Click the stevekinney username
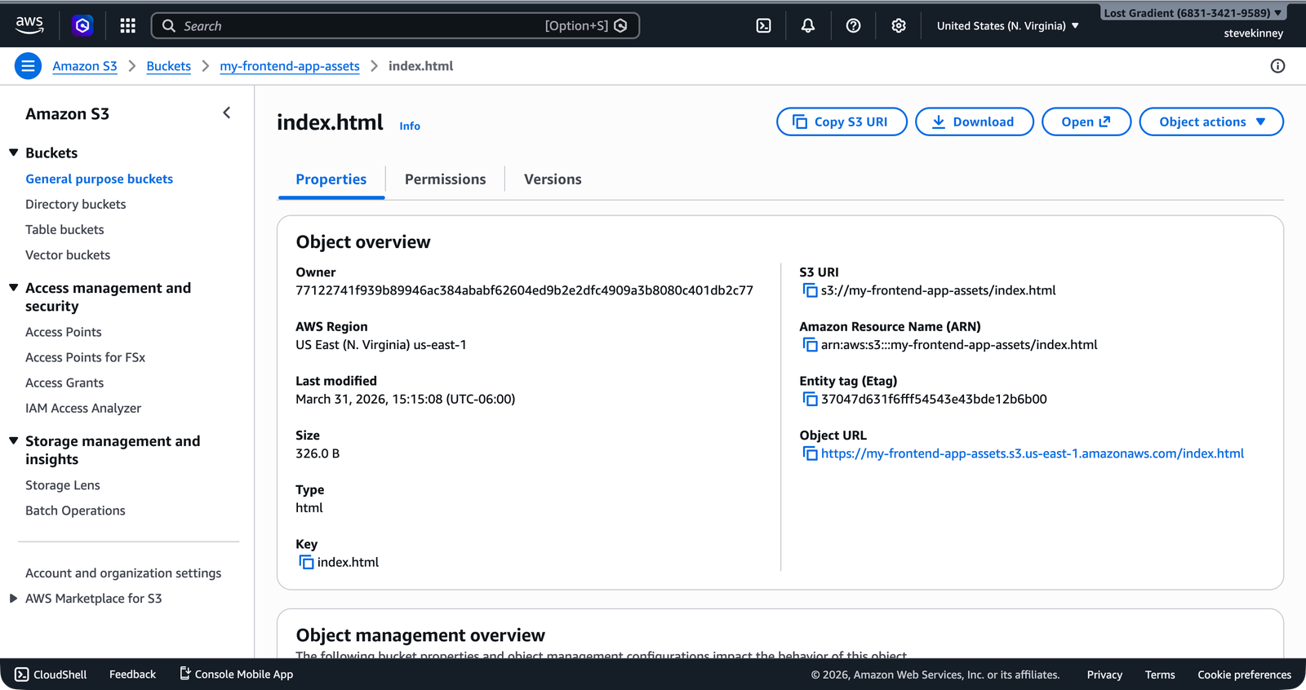The width and height of the screenshot is (1306, 690). (x=1253, y=33)
